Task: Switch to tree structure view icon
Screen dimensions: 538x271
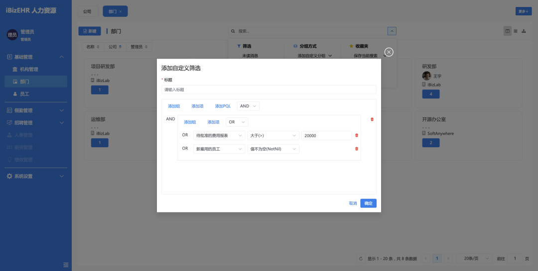Action: (x=524, y=31)
